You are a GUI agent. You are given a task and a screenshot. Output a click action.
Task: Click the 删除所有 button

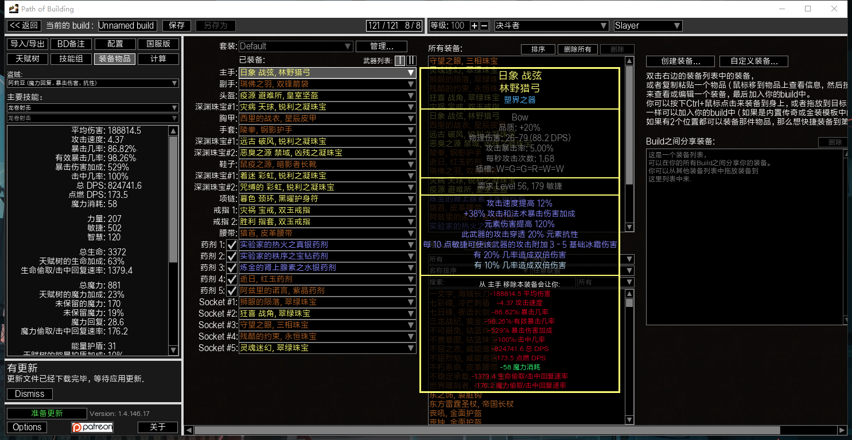[x=578, y=49]
